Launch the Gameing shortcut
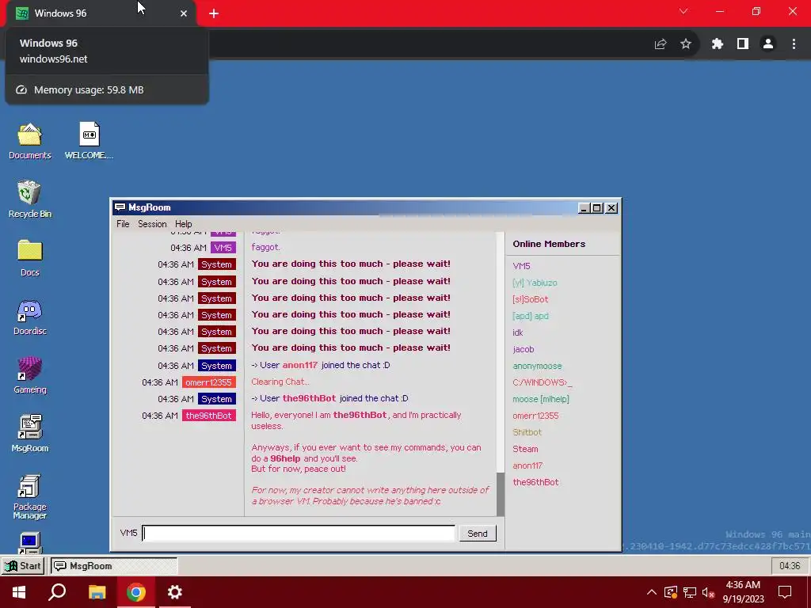Image resolution: width=811 pixels, height=608 pixels. point(29,375)
